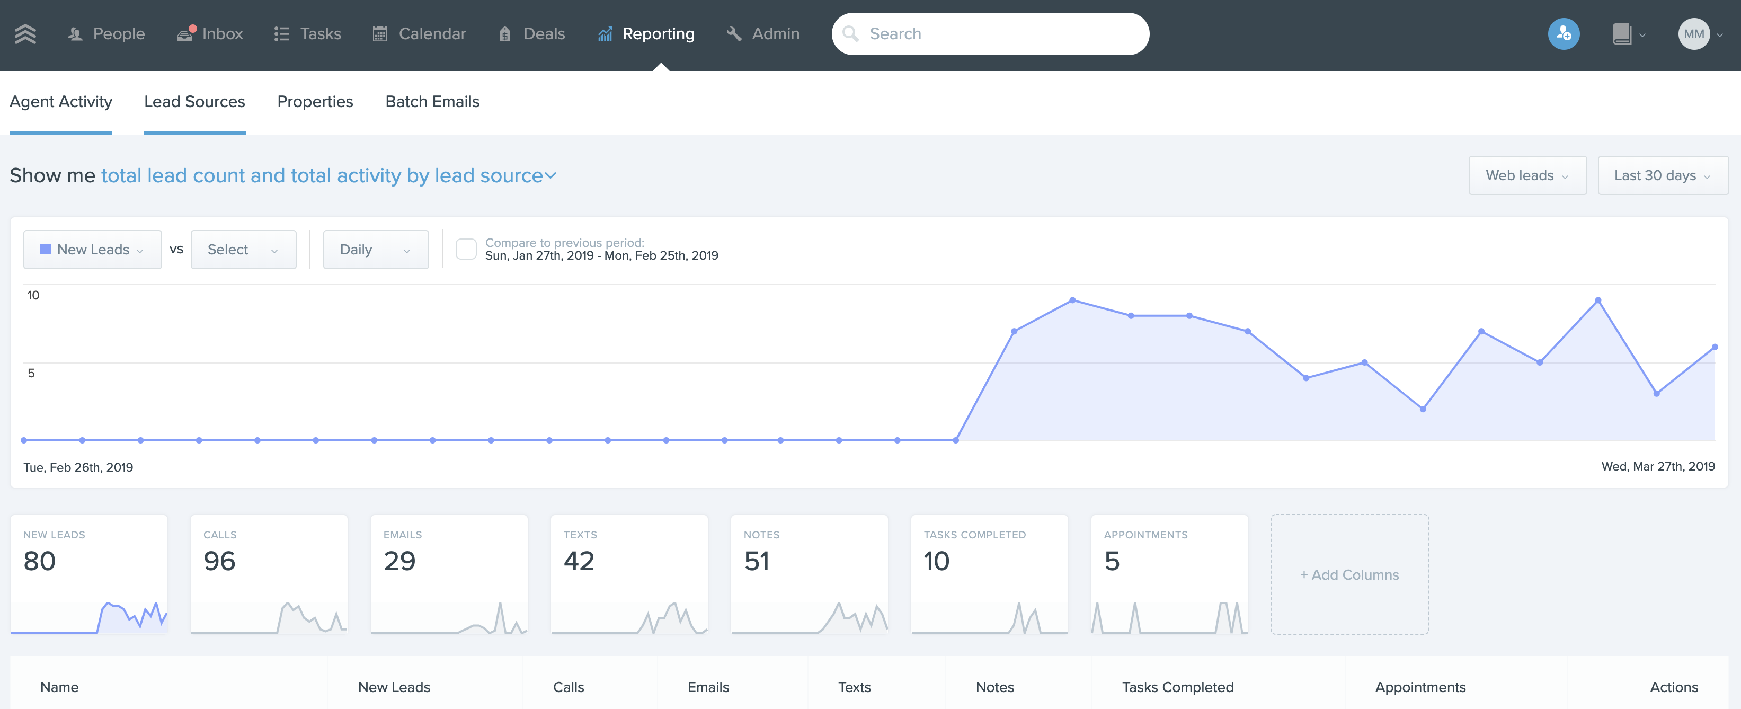Click the Tasks list icon
Screen dimensions: 1741x709
281,34
